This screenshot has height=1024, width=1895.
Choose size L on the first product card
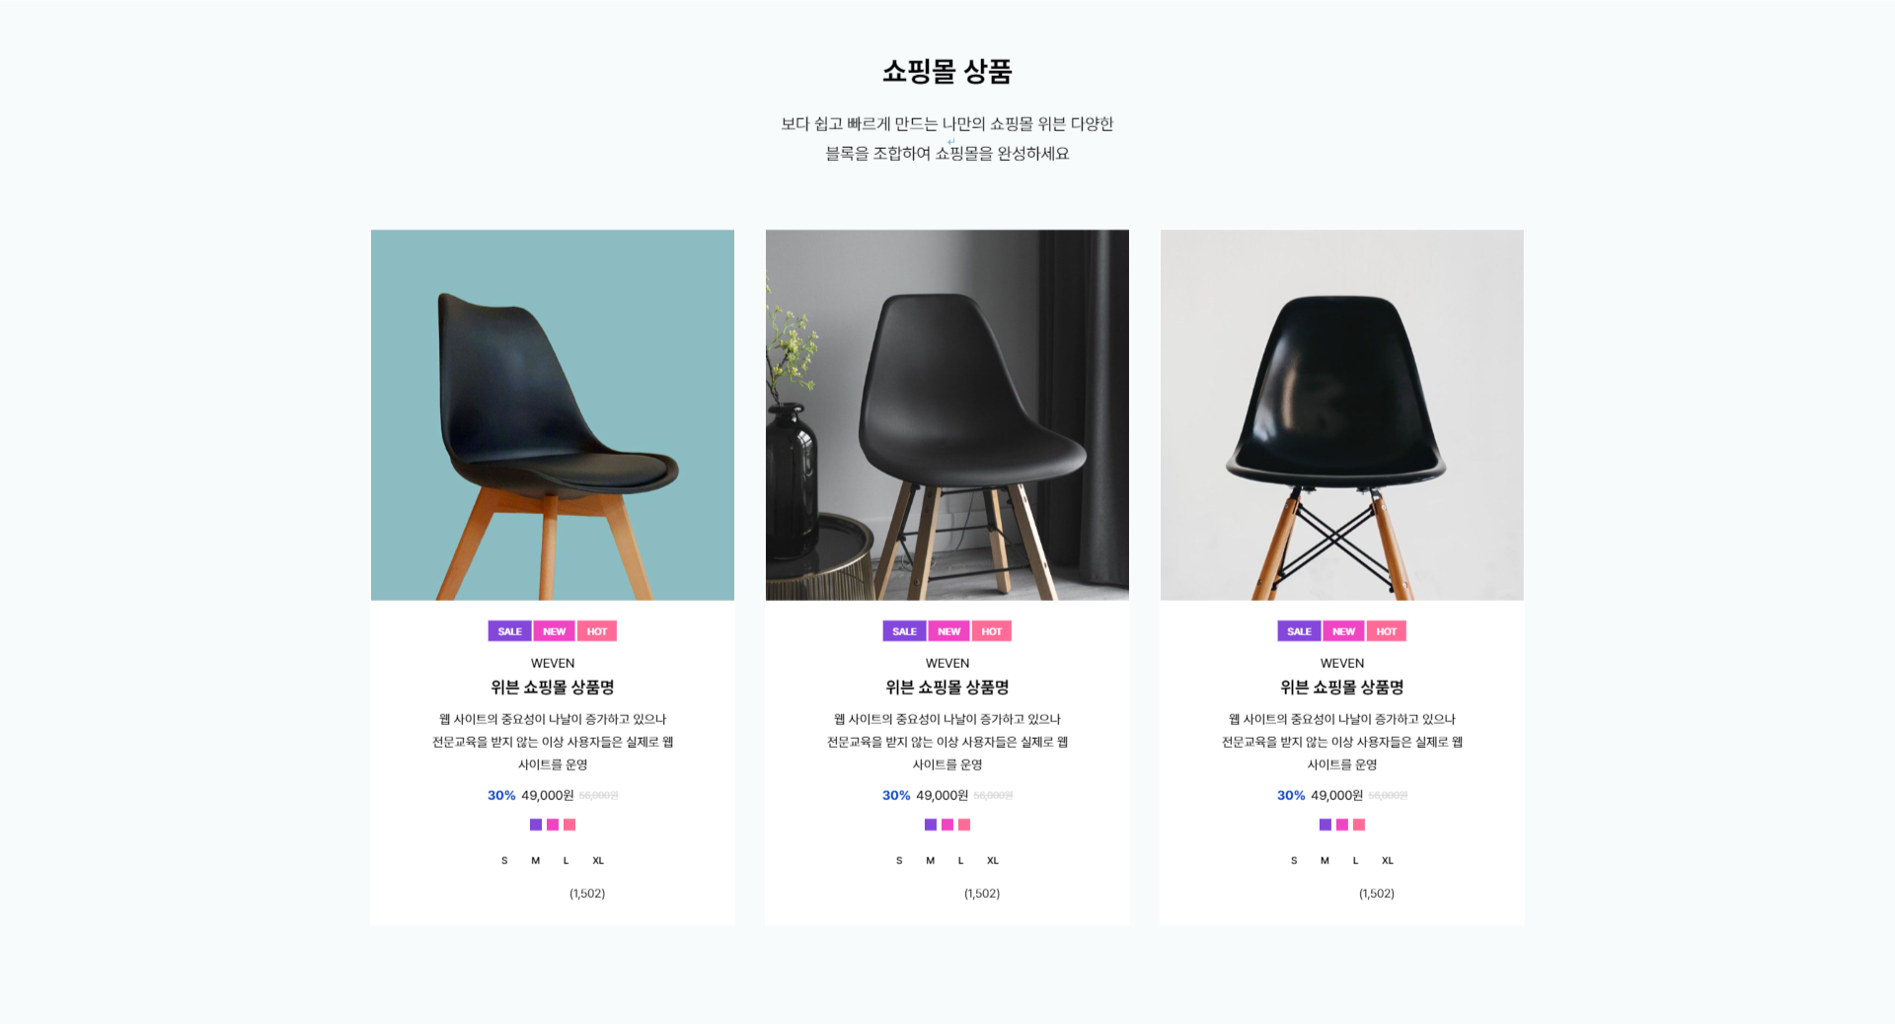point(566,860)
